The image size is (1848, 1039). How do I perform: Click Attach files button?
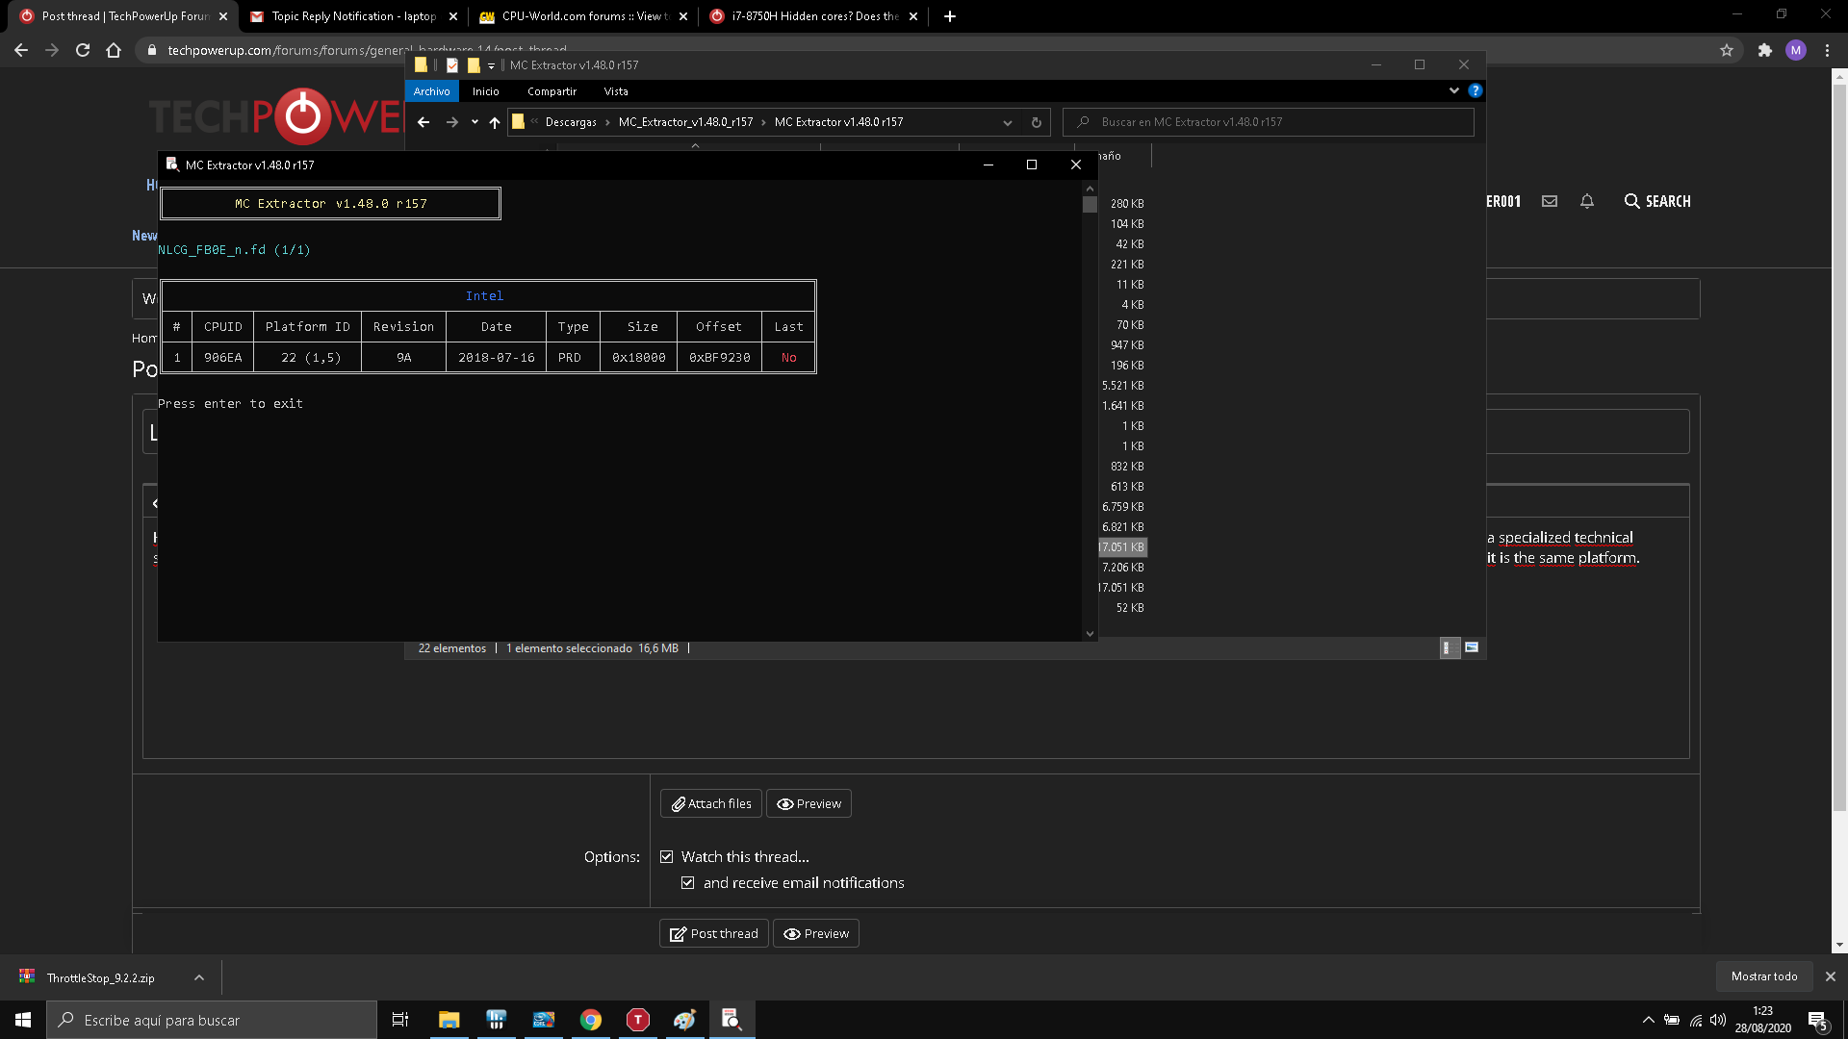point(711,803)
